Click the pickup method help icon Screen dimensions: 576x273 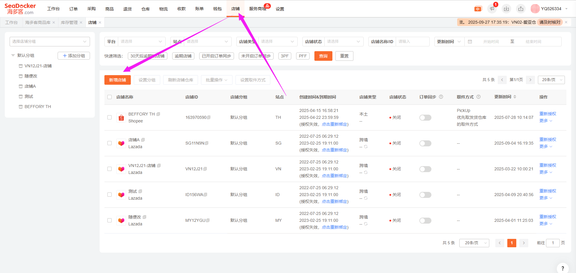pos(478,97)
